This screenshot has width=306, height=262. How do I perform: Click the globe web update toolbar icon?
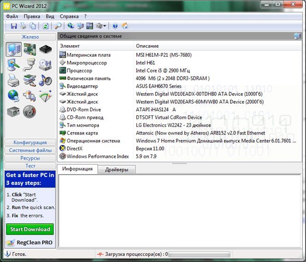click(71, 26)
